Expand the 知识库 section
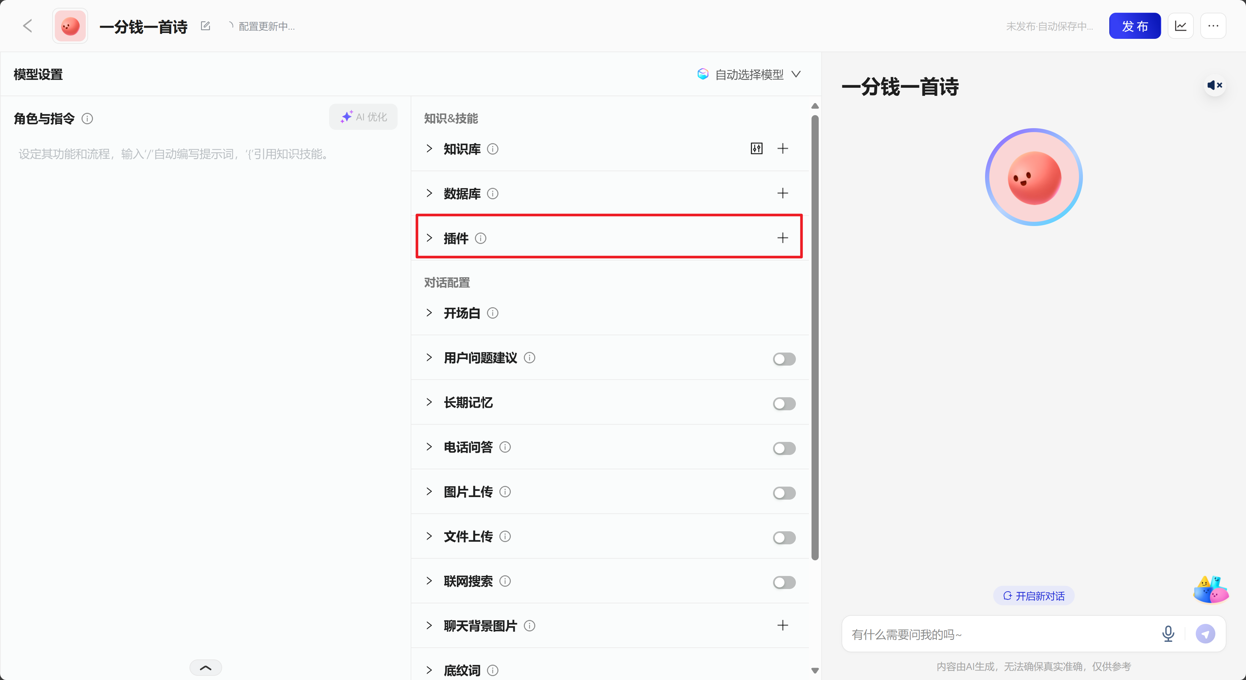 point(429,148)
